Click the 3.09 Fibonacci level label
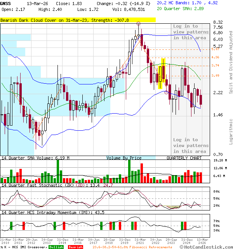The height and width of the screenshot is (249, 233). pos(215,75)
